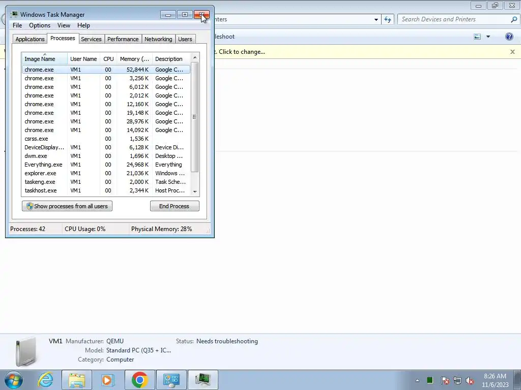Open Action Center flag tray icon
The image size is (521, 390).
[x=445, y=380]
